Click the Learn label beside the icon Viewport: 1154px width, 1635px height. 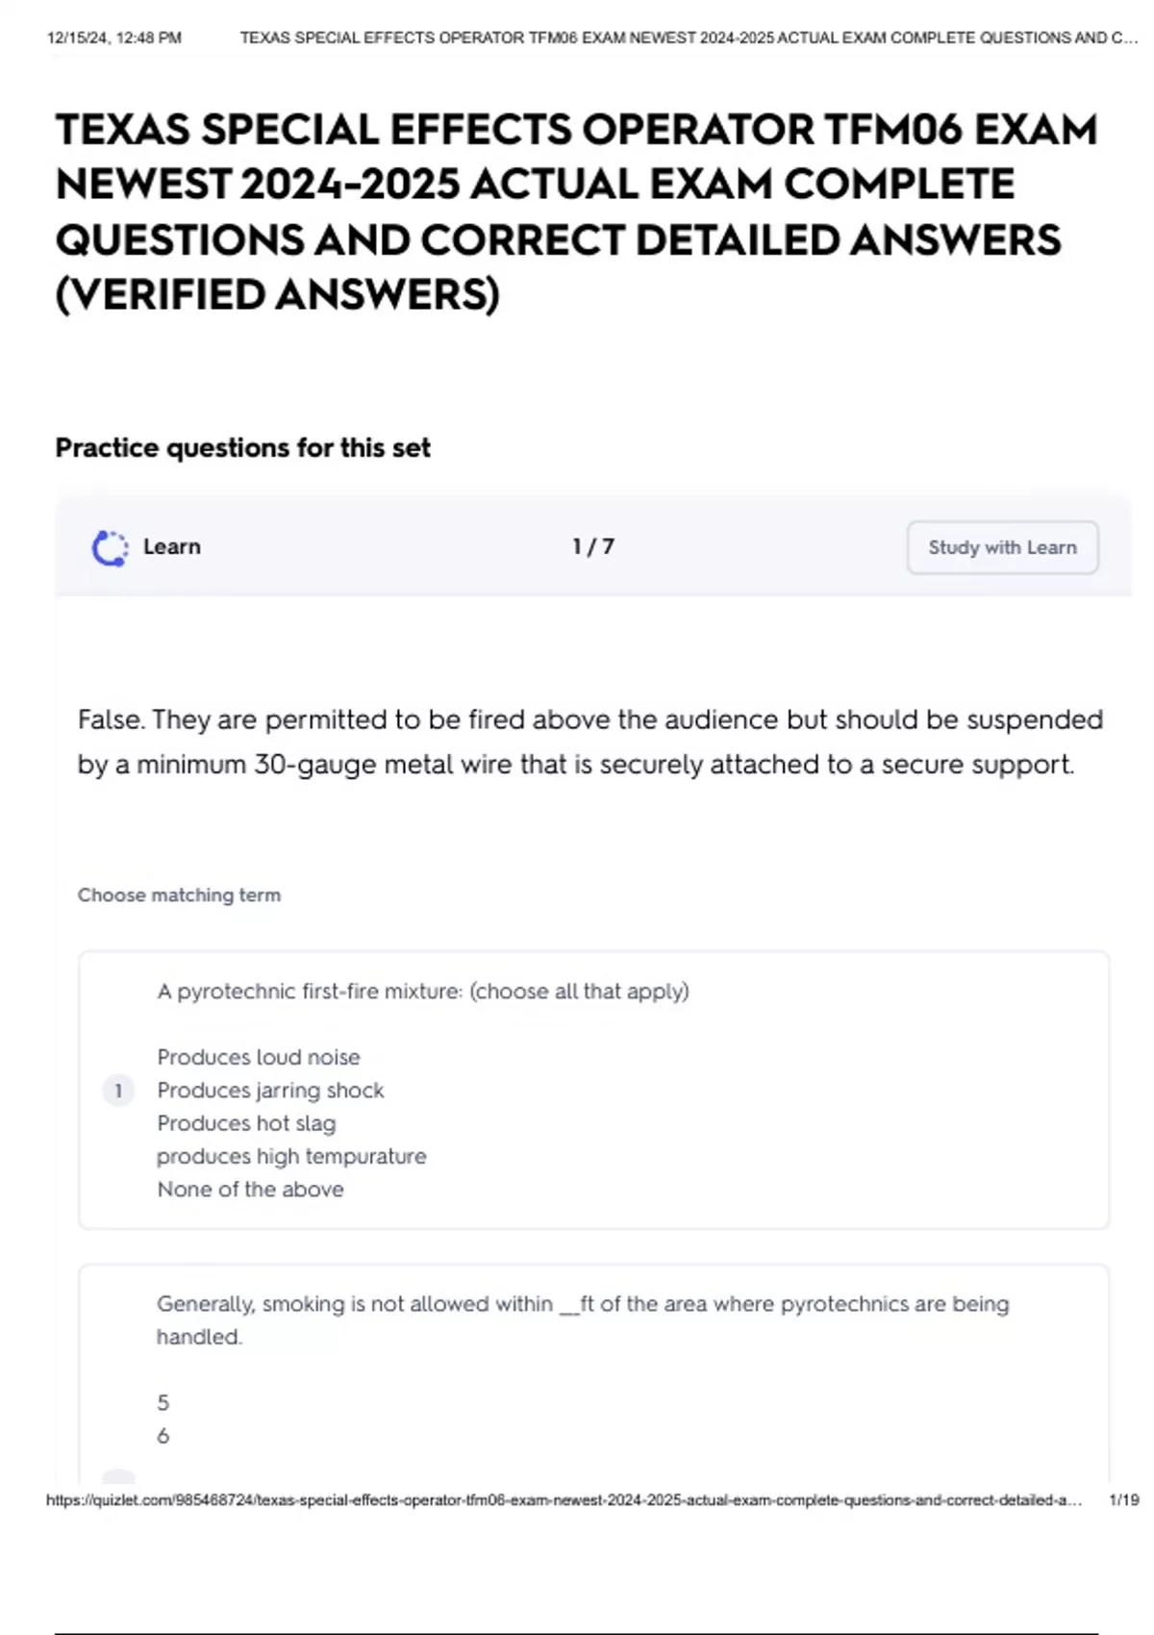(172, 546)
